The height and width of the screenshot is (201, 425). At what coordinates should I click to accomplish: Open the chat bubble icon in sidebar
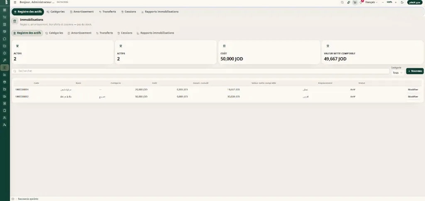(5, 39)
